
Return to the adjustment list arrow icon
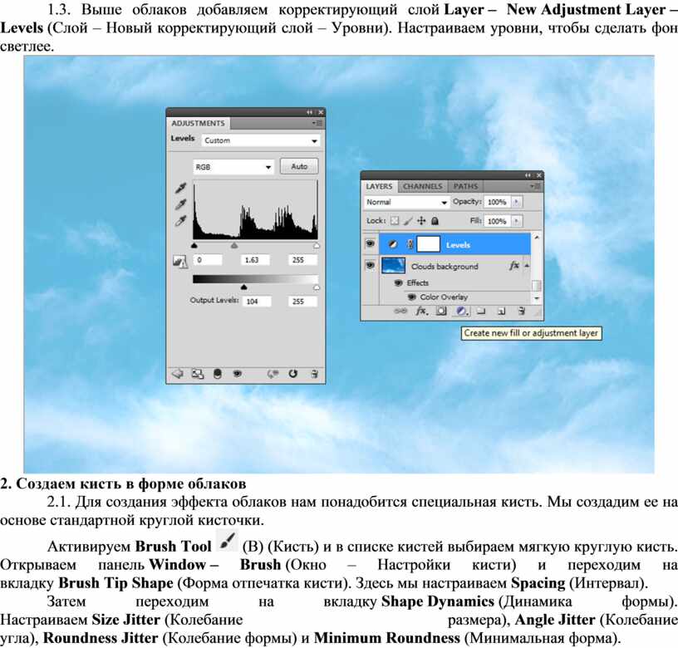click(178, 374)
